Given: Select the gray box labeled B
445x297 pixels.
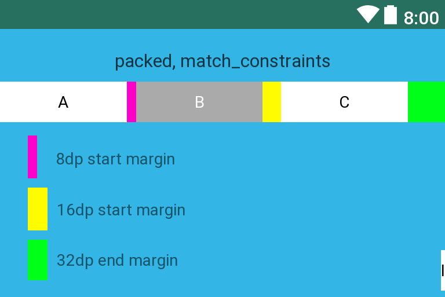Looking at the screenshot, I should coord(199,102).
